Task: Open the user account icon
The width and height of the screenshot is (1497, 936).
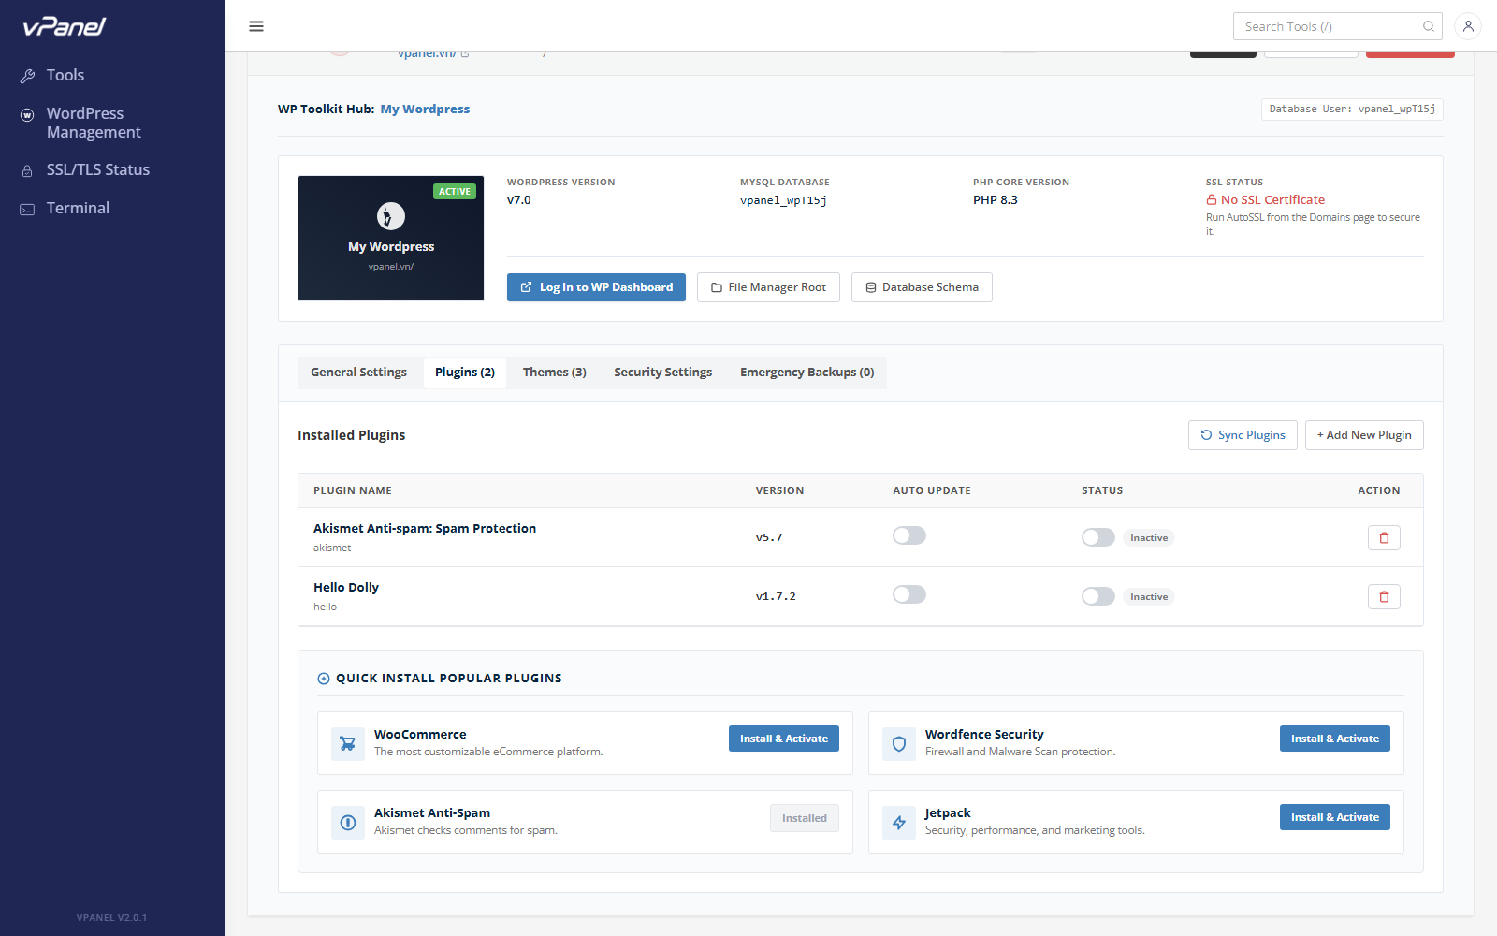Action: [x=1468, y=26]
